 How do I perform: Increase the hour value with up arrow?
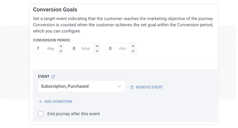97,46
